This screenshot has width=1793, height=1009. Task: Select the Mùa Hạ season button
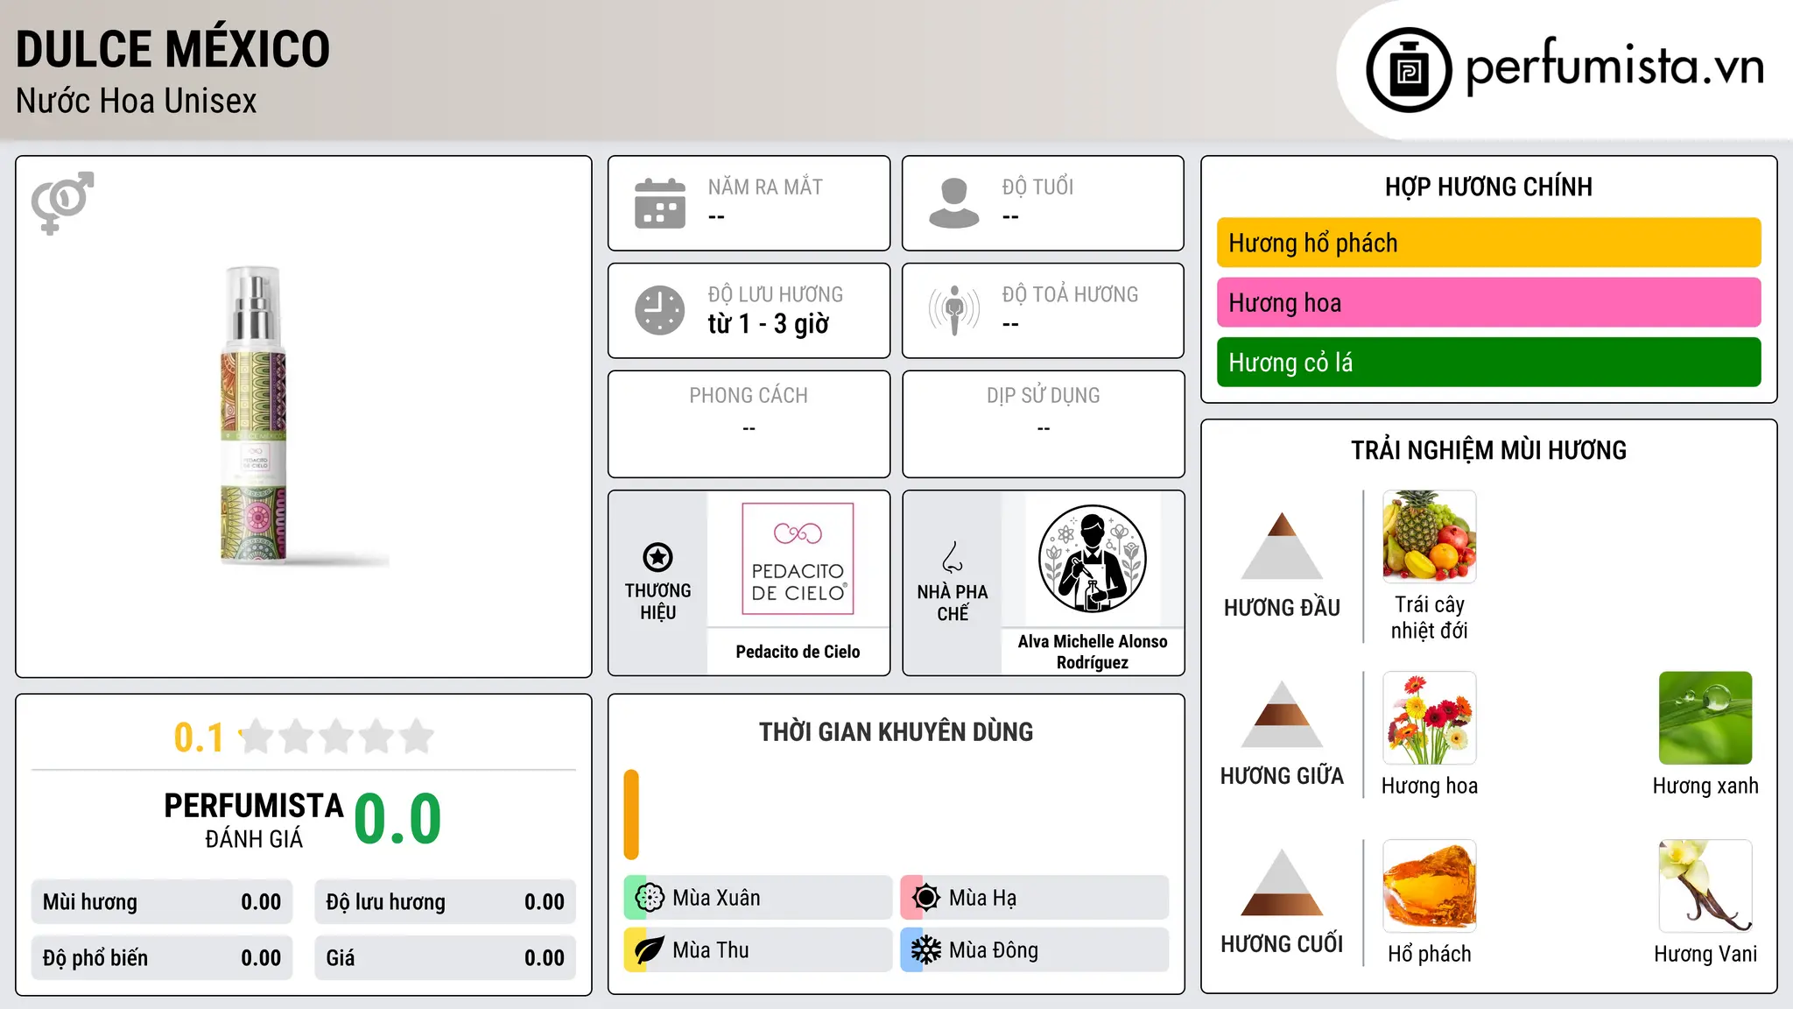(1035, 898)
